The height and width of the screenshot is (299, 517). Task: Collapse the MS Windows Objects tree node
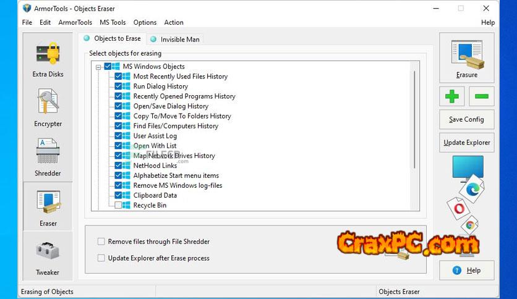(98, 67)
